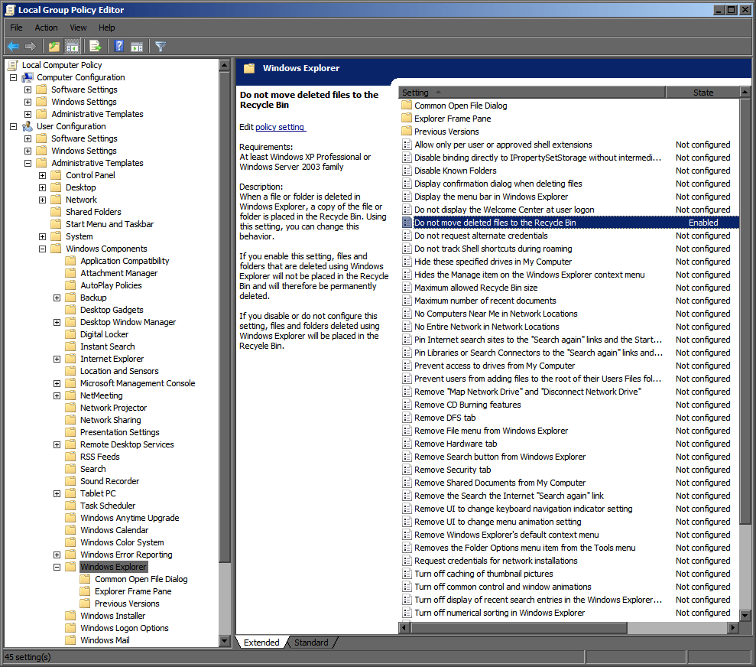The image size is (756, 667).
Task: Select Desktop Gadgets in the tree
Action: (112, 310)
